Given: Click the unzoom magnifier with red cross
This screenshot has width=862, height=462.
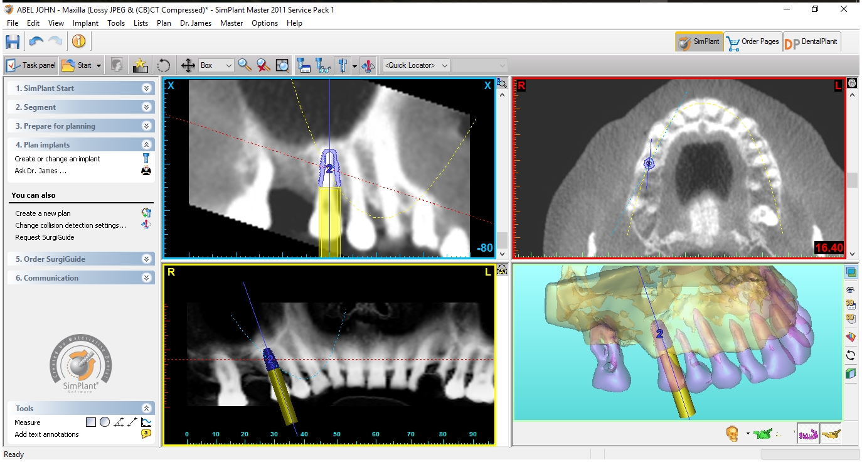Looking at the screenshot, I should 263,65.
